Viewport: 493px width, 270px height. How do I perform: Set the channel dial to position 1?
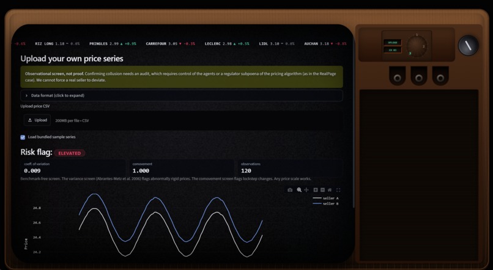coord(417,35)
